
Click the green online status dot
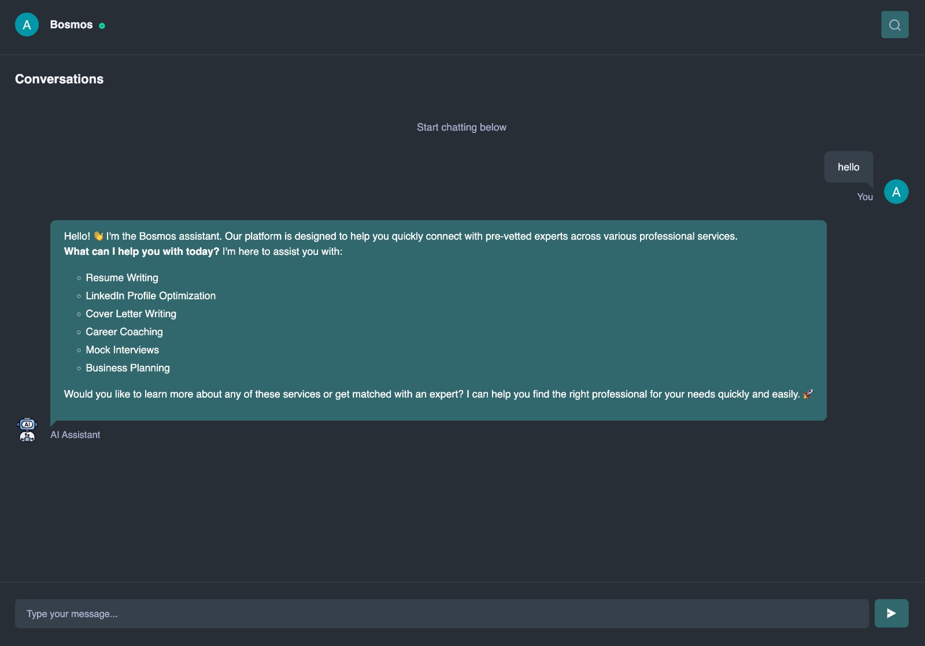coord(102,25)
